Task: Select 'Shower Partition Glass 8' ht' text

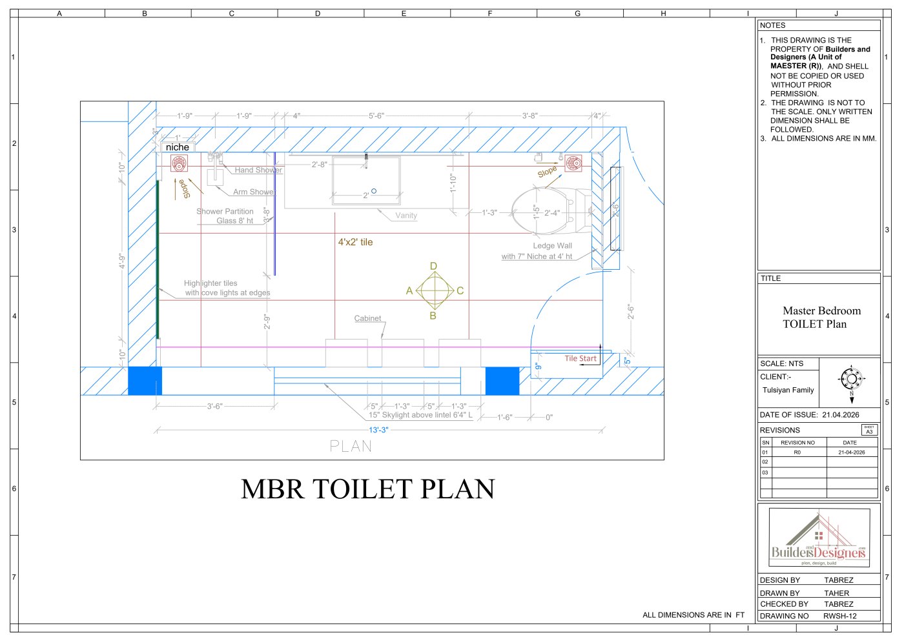Action: coord(225,216)
